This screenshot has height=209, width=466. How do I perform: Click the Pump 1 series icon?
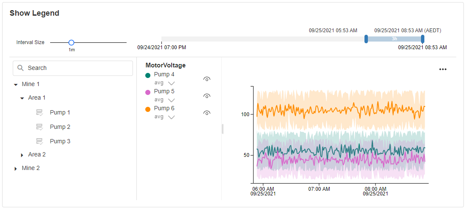click(40, 112)
